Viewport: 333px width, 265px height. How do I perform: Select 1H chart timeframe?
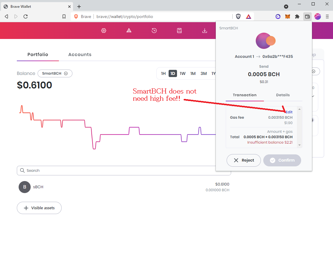(x=163, y=73)
